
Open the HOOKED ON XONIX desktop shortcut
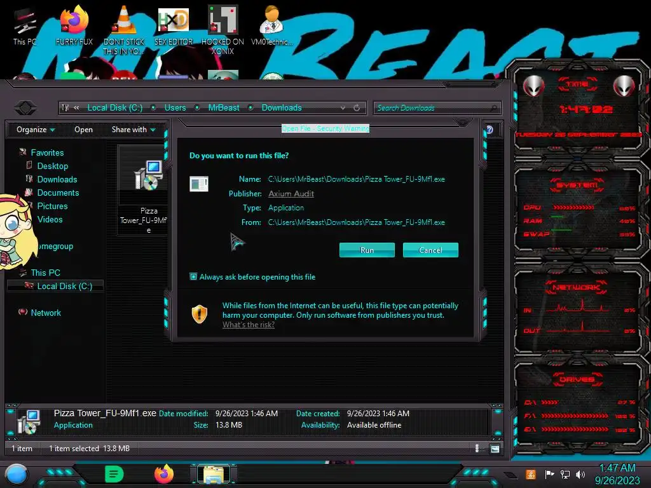[223, 30]
